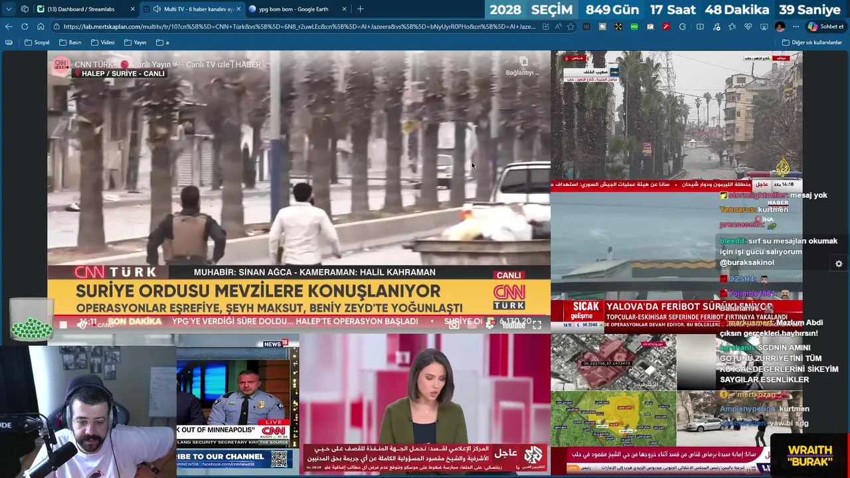Screen dimensions: 850x478
Task: Open the Yayın bookmarks folder
Action: coord(135,42)
